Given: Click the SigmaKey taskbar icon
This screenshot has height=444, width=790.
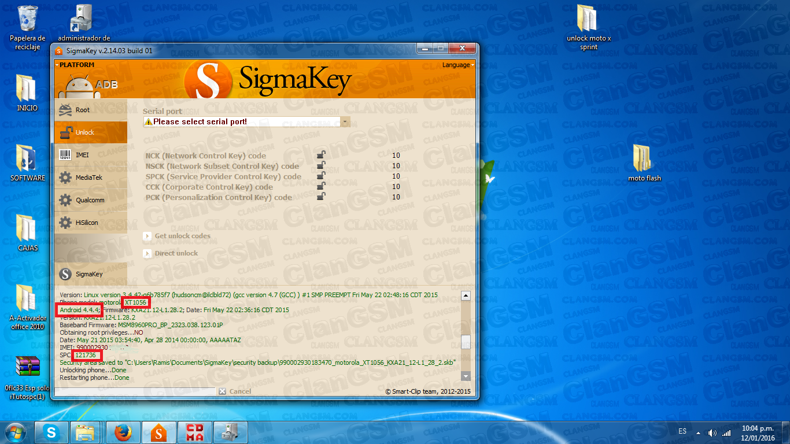Looking at the screenshot, I should (158, 432).
